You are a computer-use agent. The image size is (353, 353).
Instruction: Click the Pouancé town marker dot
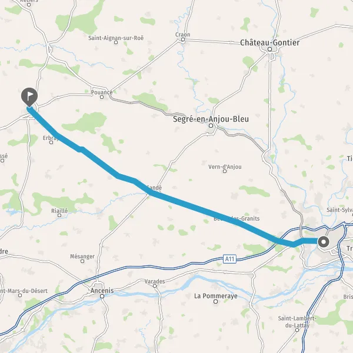coord(102,97)
